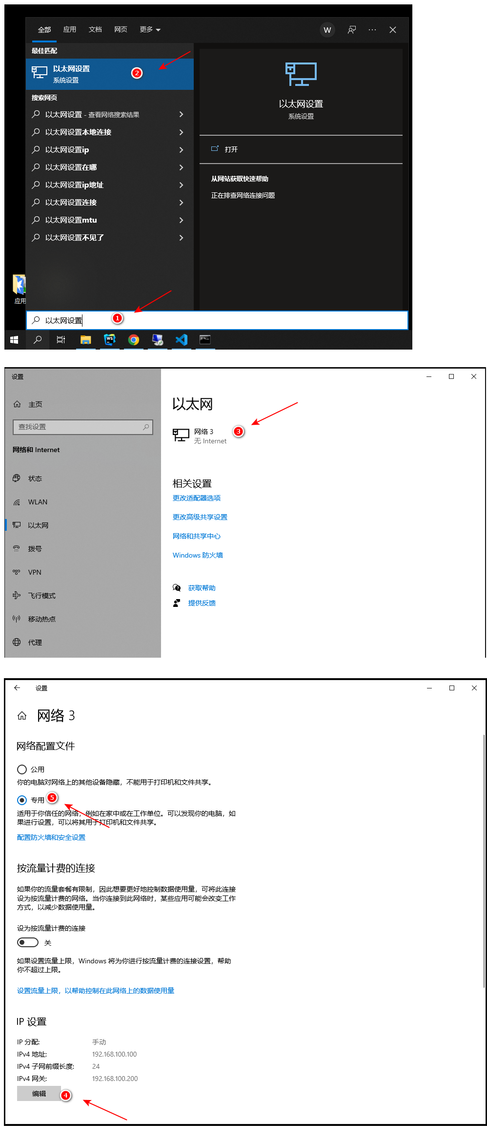Open Task View in taskbar
The height and width of the screenshot is (1143, 487).
pos(61,340)
